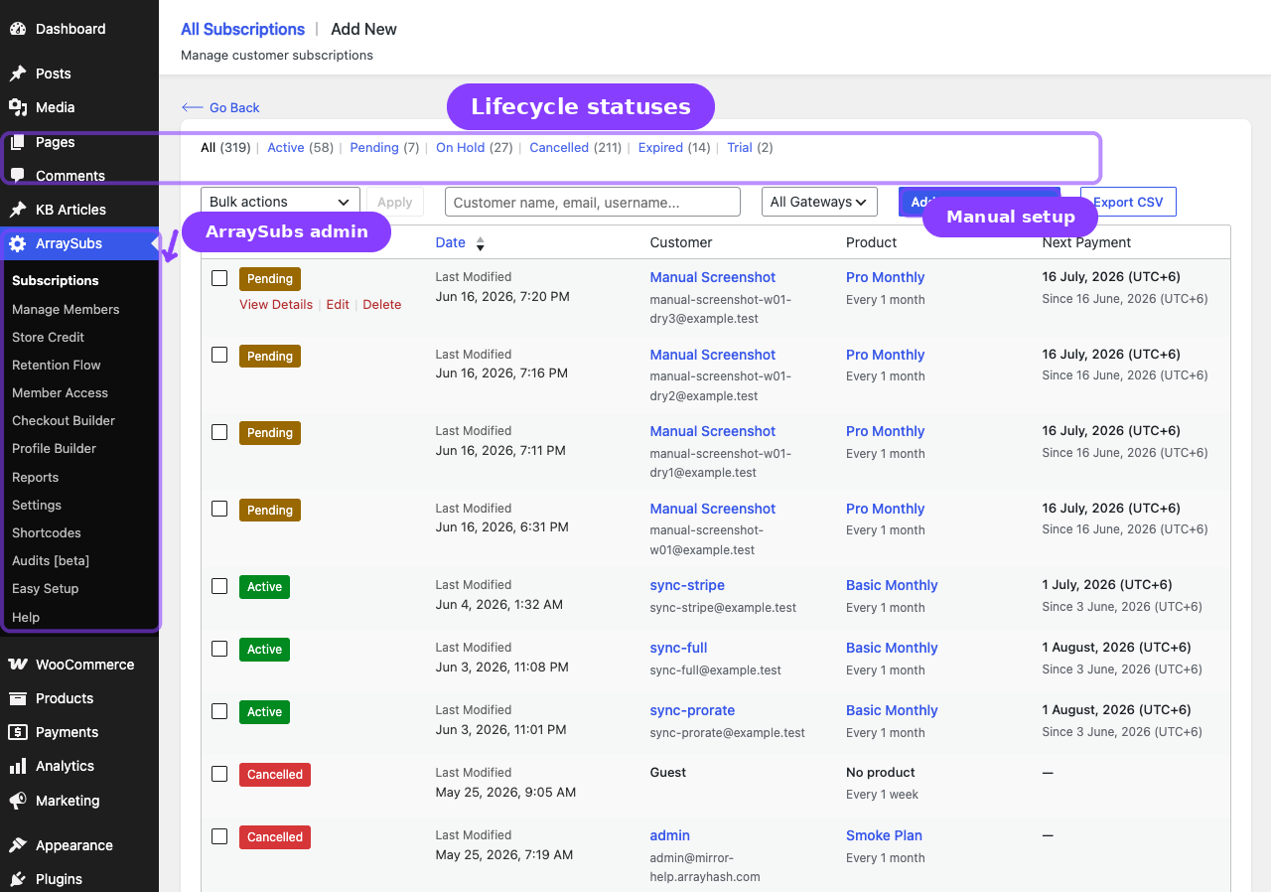This screenshot has width=1271, height=892.
Task: Open the sync-stripe customer link
Action: coord(687,585)
